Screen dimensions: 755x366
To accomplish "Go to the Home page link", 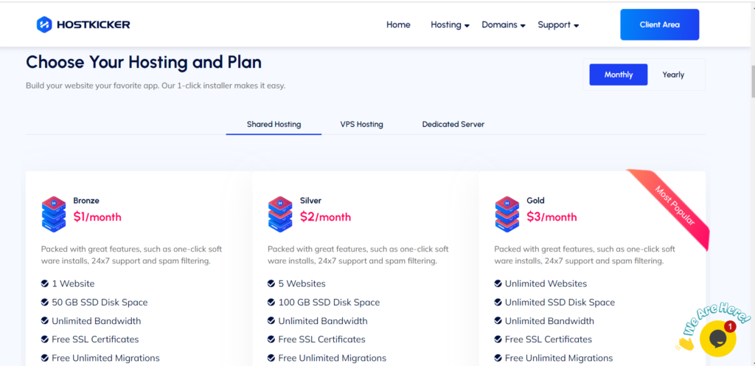I will point(398,25).
